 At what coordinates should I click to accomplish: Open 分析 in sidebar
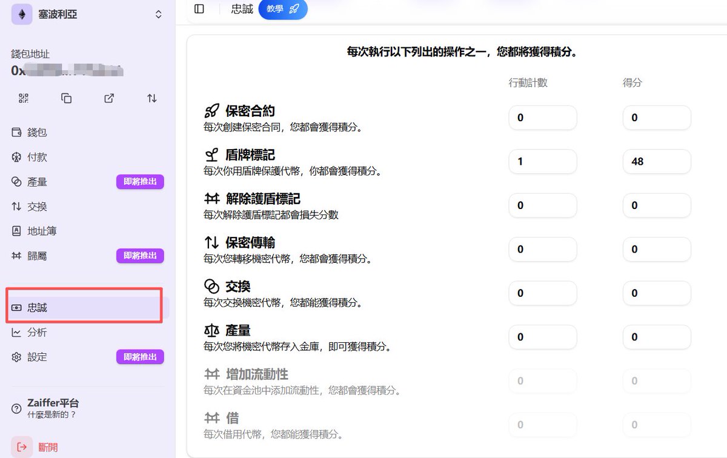pos(88,333)
